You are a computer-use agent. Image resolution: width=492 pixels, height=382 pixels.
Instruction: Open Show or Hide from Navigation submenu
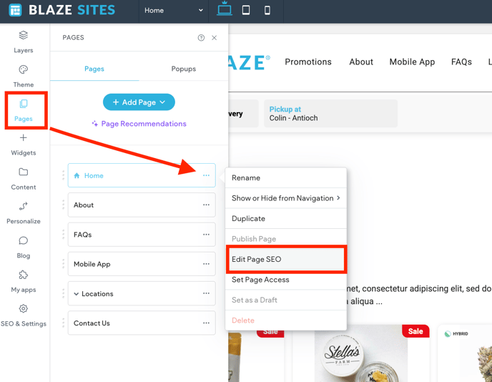285,198
